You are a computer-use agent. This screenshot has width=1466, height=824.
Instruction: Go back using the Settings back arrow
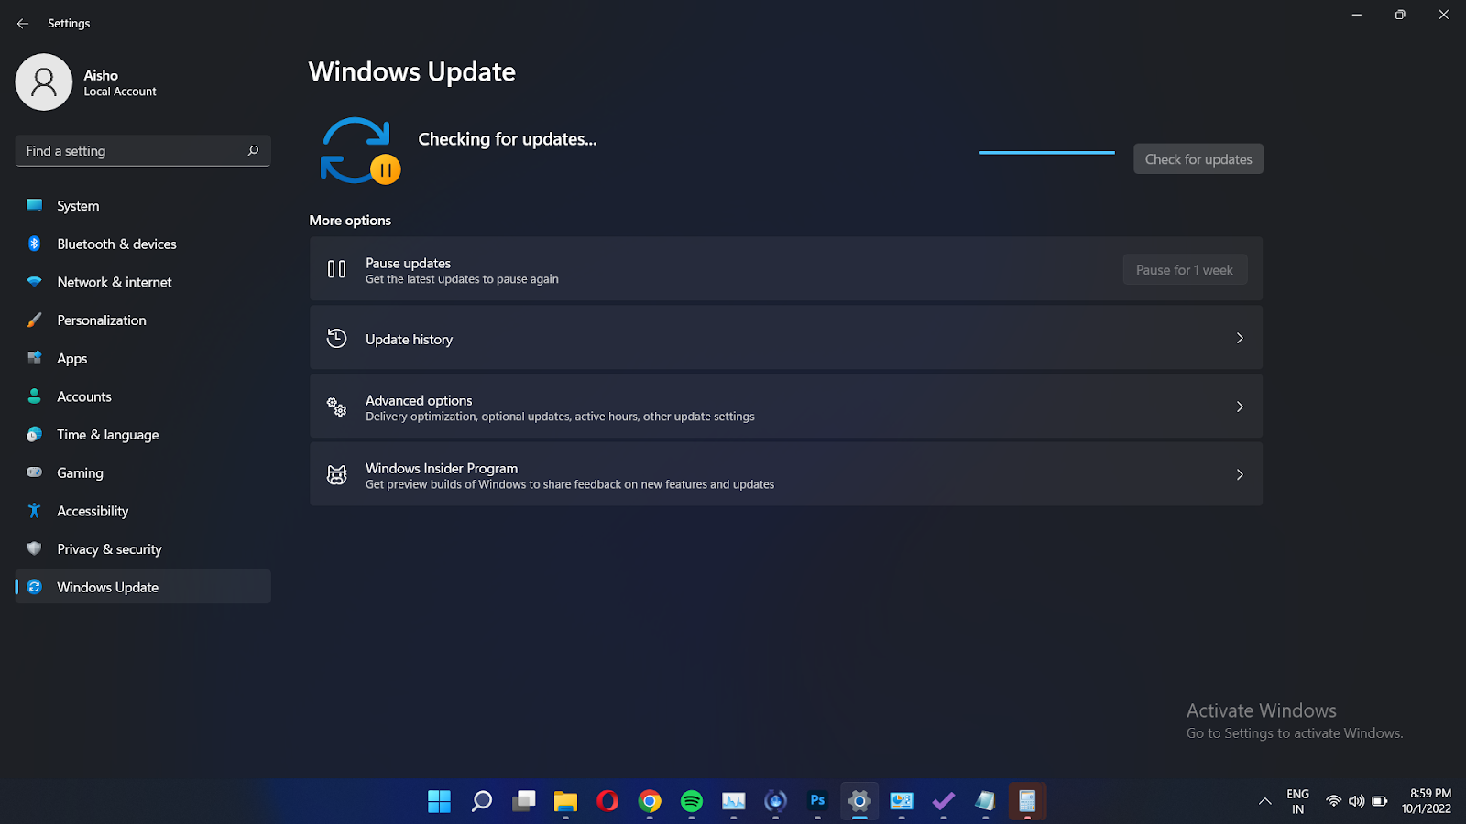[23, 24]
